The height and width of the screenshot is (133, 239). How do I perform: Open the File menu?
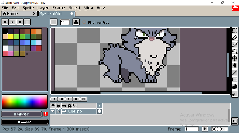point(5,8)
